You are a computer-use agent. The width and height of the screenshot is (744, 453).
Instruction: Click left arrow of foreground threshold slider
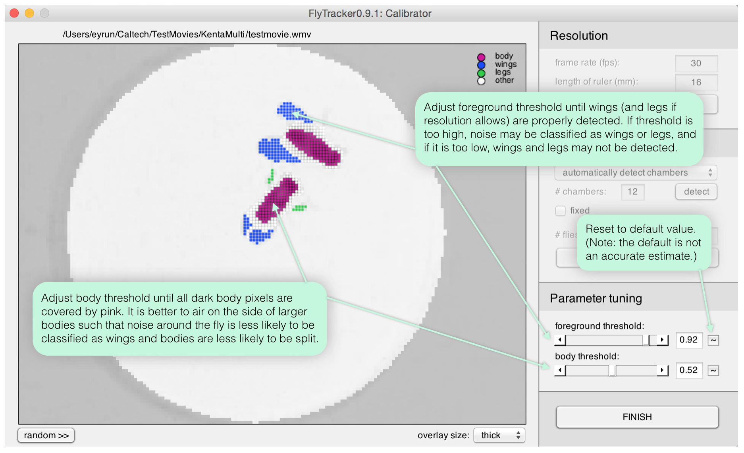pyautogui.click(x=560, y=340)
